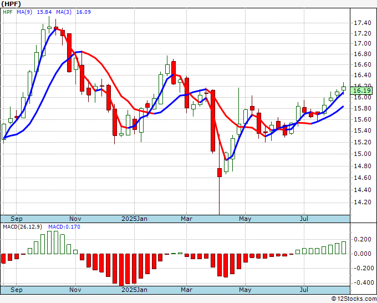This screenshot has height=303, width=377.
Task: Click the 16.40 price axis label
Action: point(363,75)
